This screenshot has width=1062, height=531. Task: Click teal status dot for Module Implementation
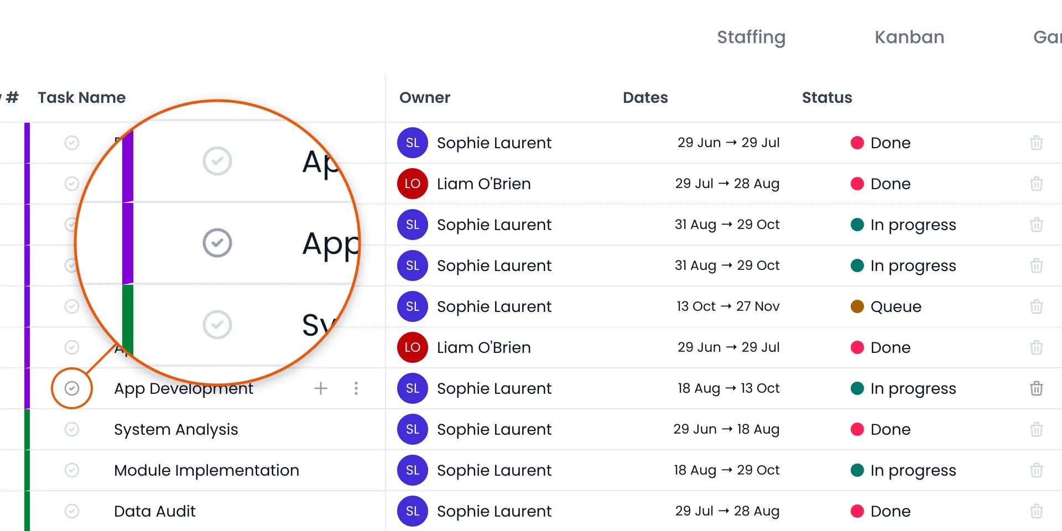tap(857, 470)
